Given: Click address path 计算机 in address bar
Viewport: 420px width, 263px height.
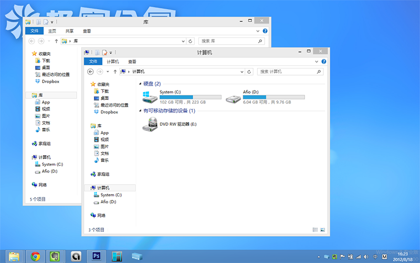Looking at the screenshot, I should click(138, 72).
